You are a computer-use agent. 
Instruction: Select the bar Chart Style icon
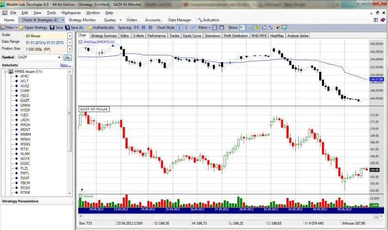coord(186,28)
